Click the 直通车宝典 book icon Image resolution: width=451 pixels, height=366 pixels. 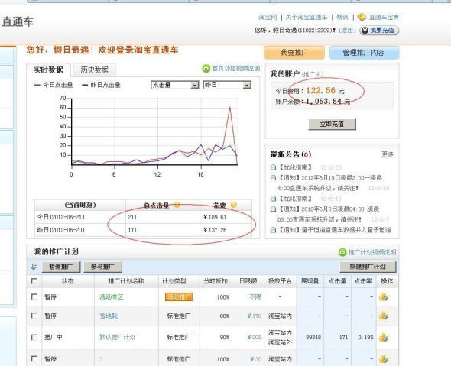pos(362,17)
